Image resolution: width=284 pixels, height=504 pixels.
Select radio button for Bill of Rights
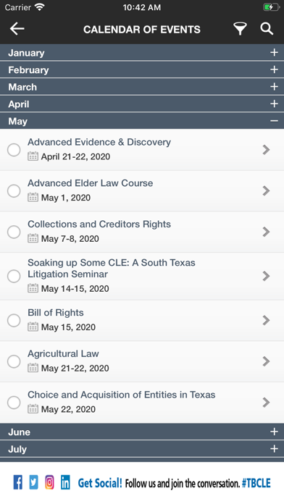click(x=14, y=320)
